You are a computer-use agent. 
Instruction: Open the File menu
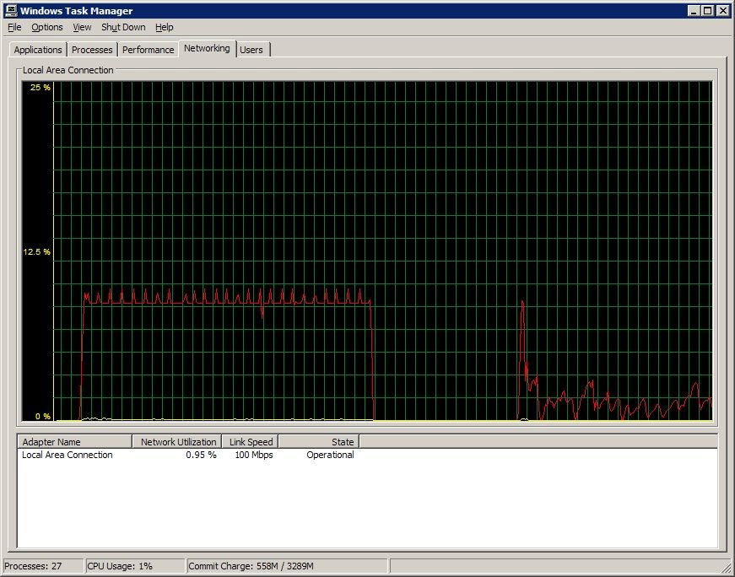(x=14, y=27)
